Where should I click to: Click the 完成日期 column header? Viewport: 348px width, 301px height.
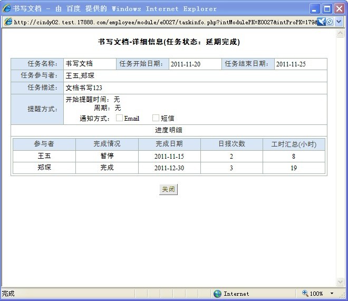pos(169,144)
